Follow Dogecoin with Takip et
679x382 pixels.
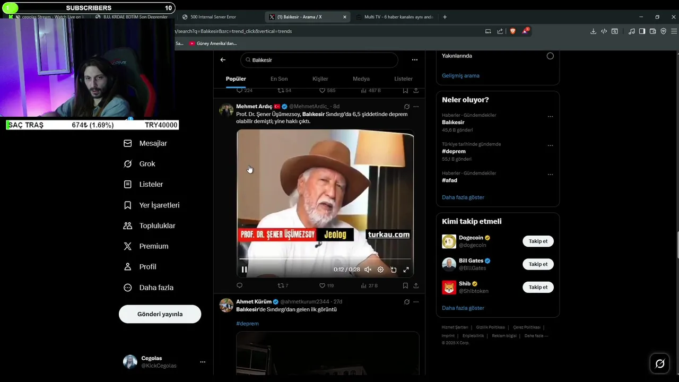tap(538, 241)
